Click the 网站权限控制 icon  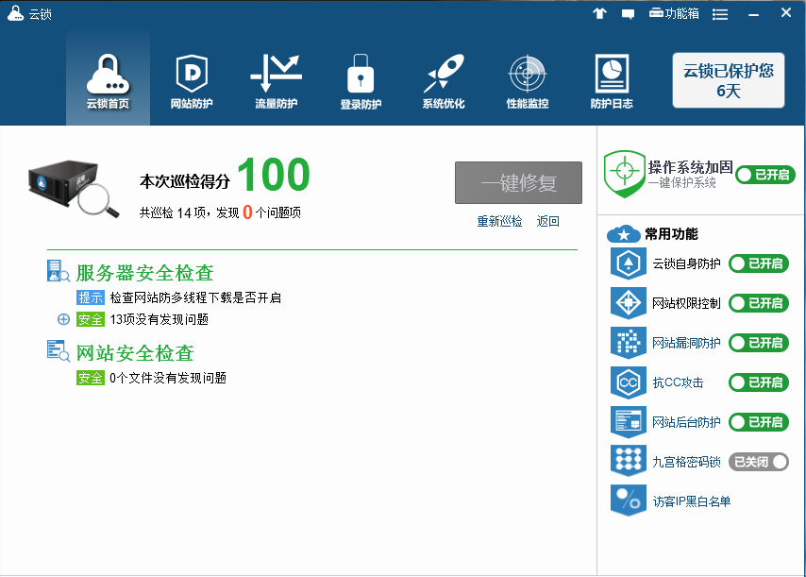coord(629,303)
